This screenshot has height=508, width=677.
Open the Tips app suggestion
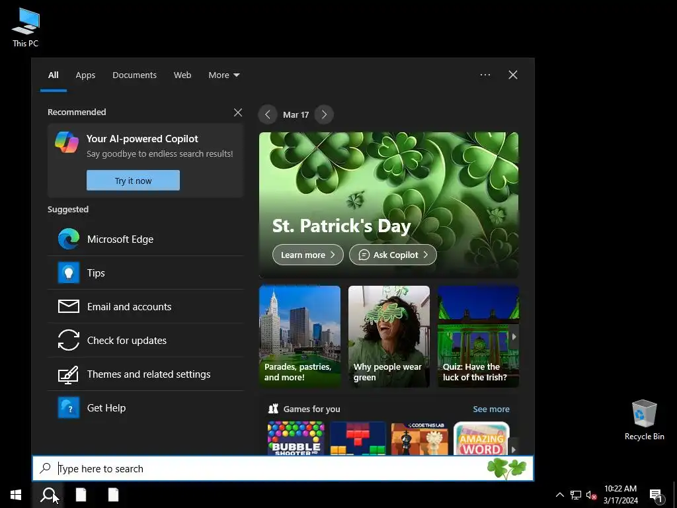pyautogui.click(x=145, y=273)
